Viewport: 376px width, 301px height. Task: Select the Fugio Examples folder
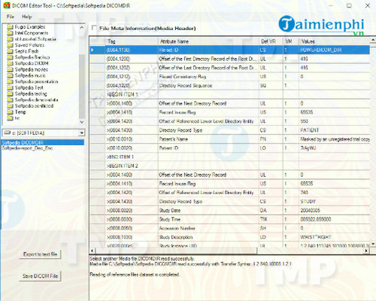pyautogui.click(x=26, y=26)
